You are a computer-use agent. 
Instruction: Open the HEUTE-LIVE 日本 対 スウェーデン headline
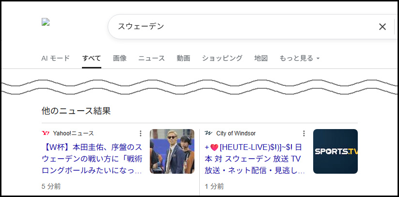255,159
